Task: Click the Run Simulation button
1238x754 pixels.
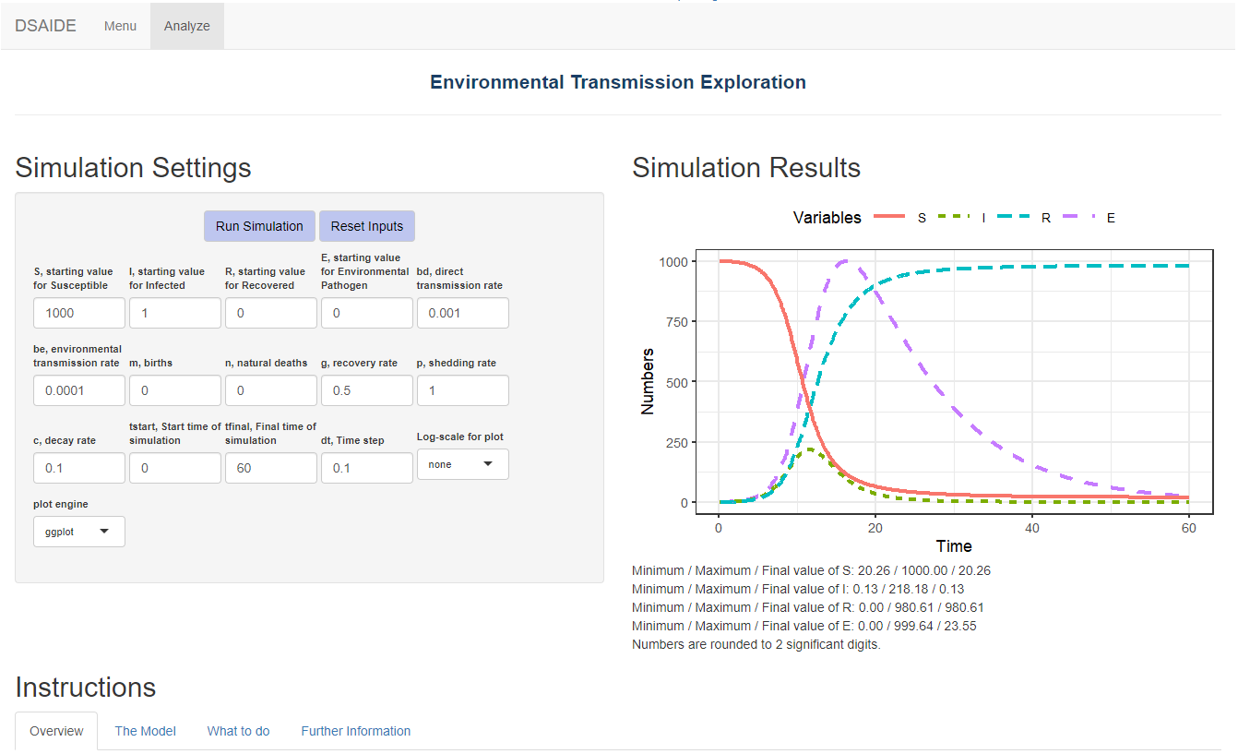Action: tap(259, 226)
